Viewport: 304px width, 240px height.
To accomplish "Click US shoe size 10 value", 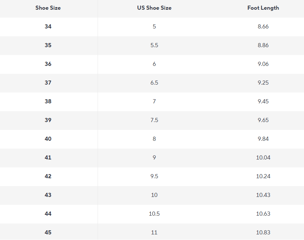I will (x=154, y=195).
